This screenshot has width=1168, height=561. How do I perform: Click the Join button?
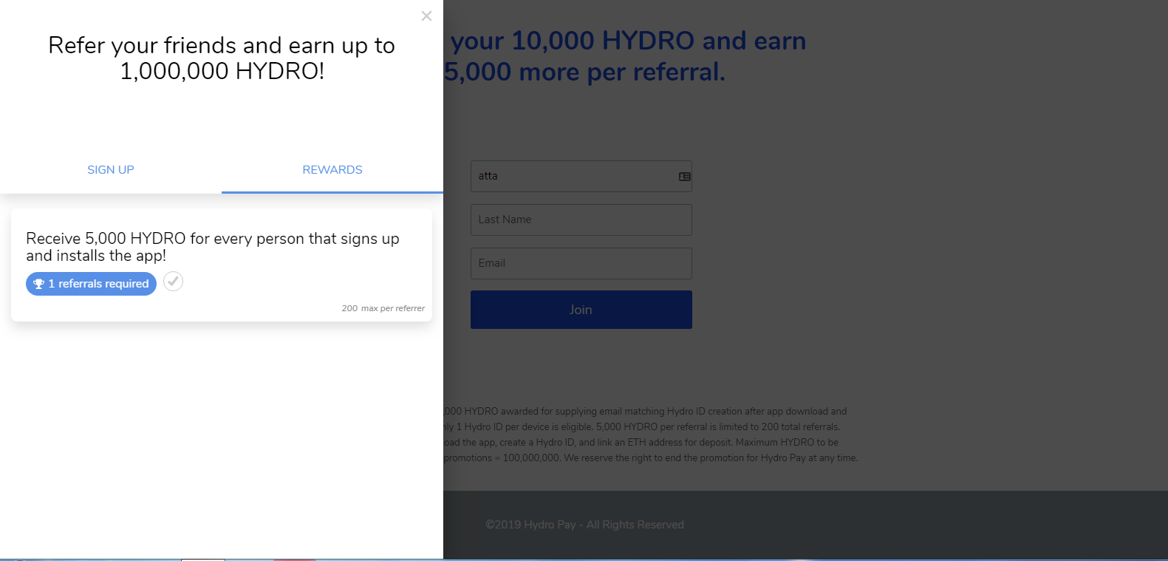pyautogui.click(x=581, y=310)
